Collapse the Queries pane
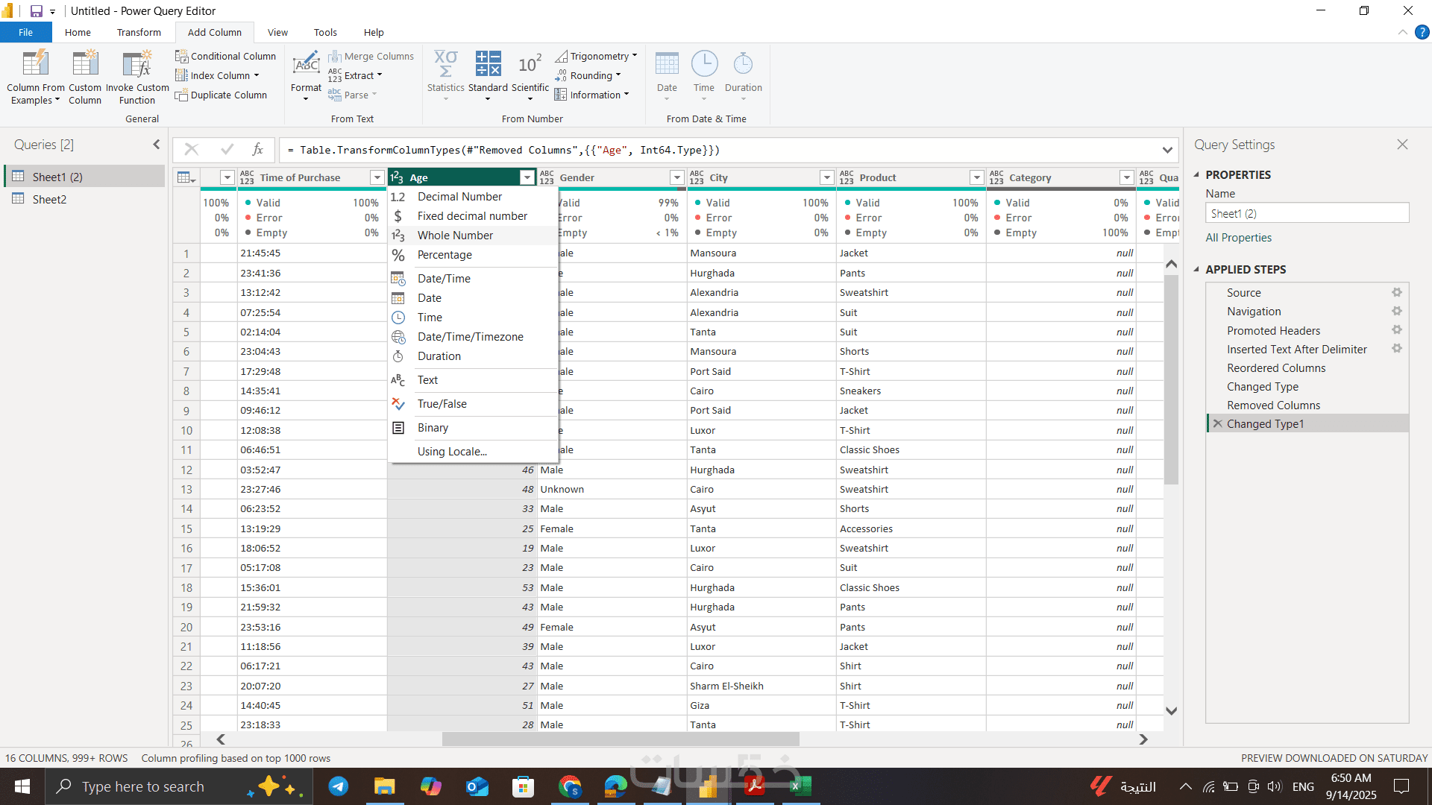1432x805 pixels. tap(157, 145)
